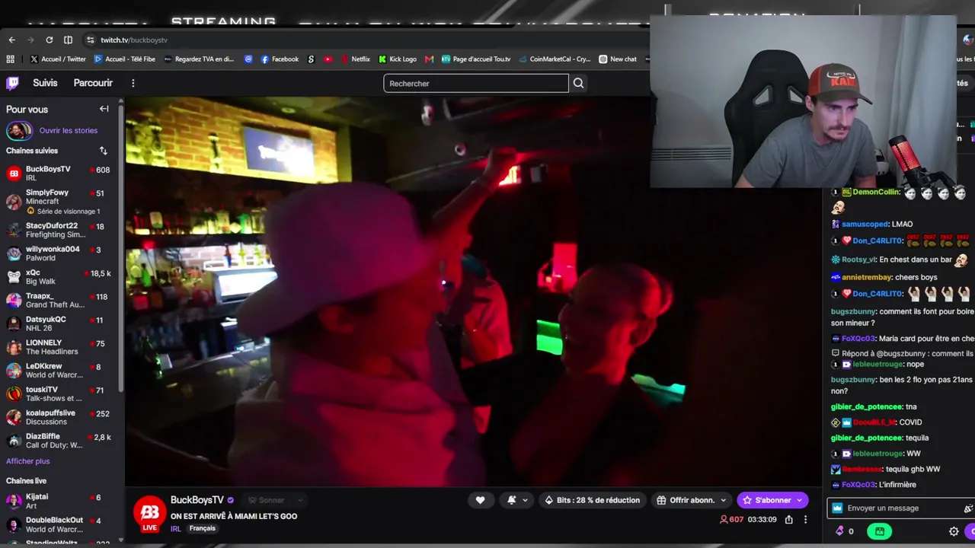
Task: Open the Gmail bookmark icon
Action: pyautogui.click(x=429, y=59)
